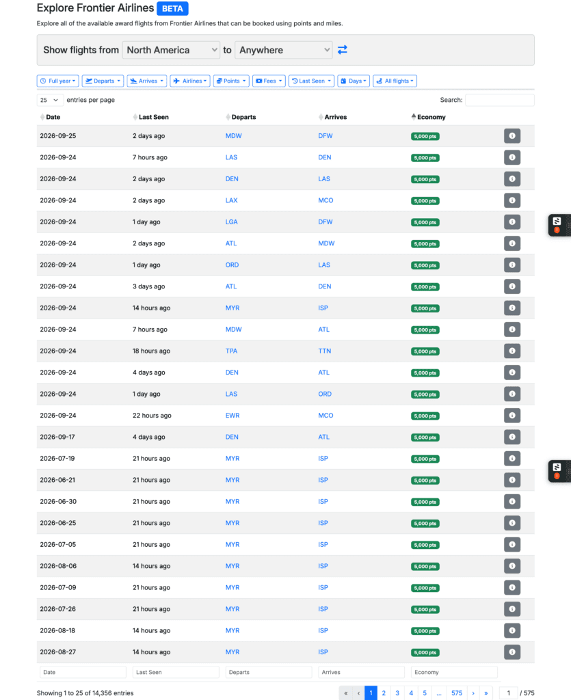Click lower floating extension widget icon

point(557,471)
